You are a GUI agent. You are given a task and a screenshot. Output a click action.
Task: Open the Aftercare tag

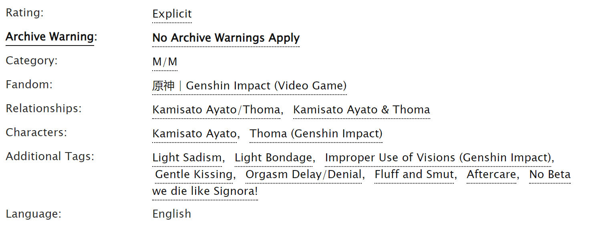[491, 174]
